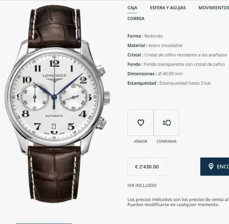The width and height of the screenshot is (229, 224).
Task: Click the watch crown on the product image
Action: click(x=107, y=97)
